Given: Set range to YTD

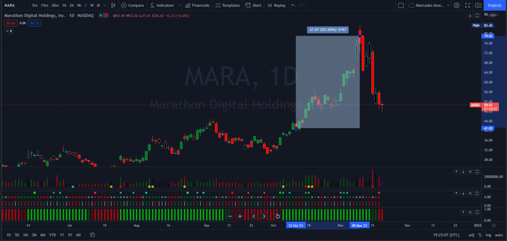Looking at the screenshot, I should pos(52,235).
